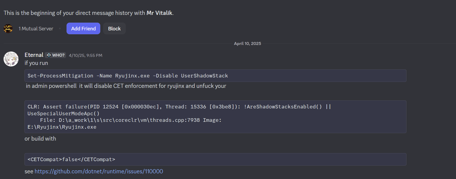Click the WHO? server tag badge

click(56, 55)
